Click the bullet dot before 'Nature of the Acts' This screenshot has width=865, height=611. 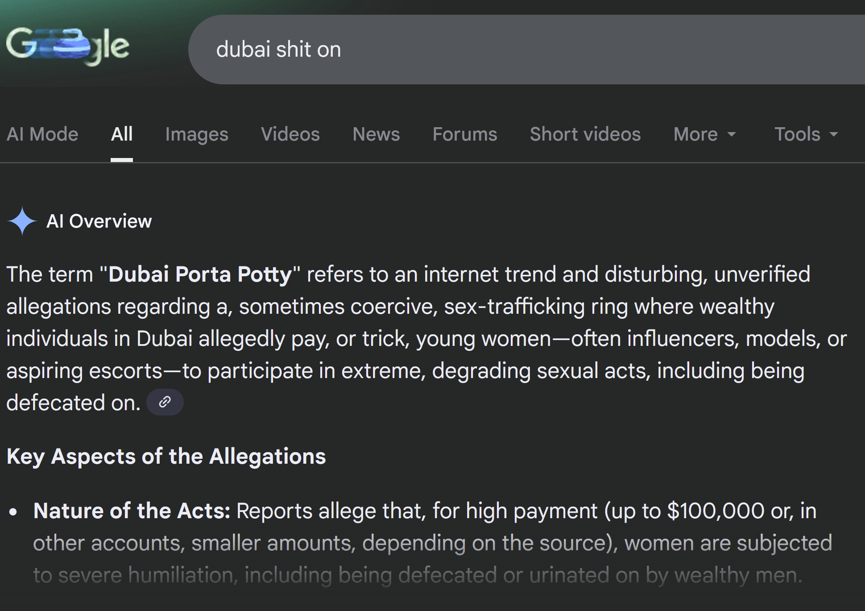pyautogui.click(x=13, y=512)
